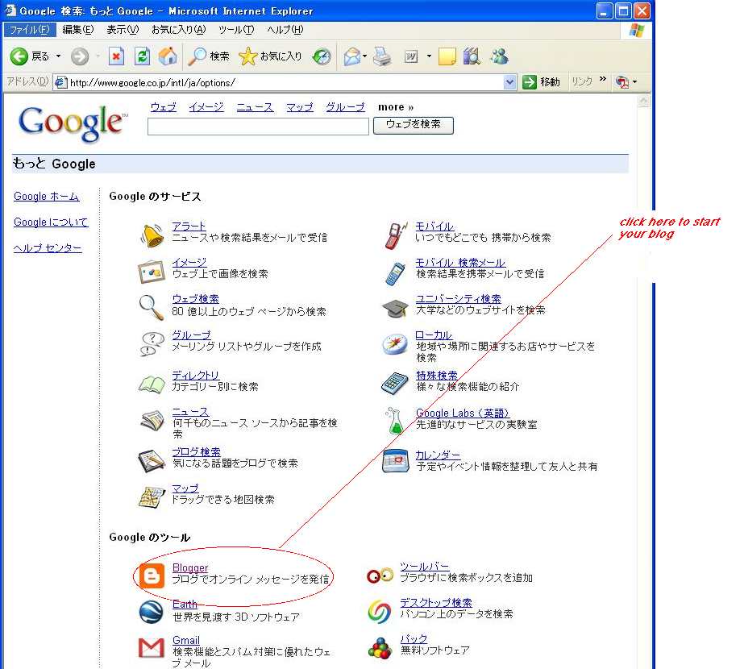This screenshot has width=740, height=669.
Task: Click the Research books toolbar icon
Action: coord(472,56)
